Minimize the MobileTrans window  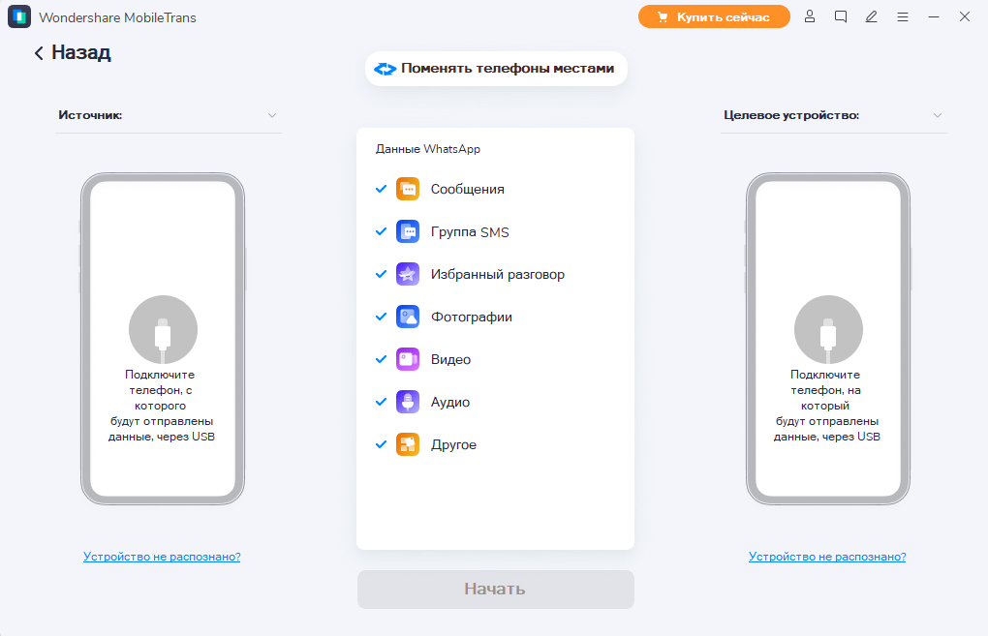934,17
